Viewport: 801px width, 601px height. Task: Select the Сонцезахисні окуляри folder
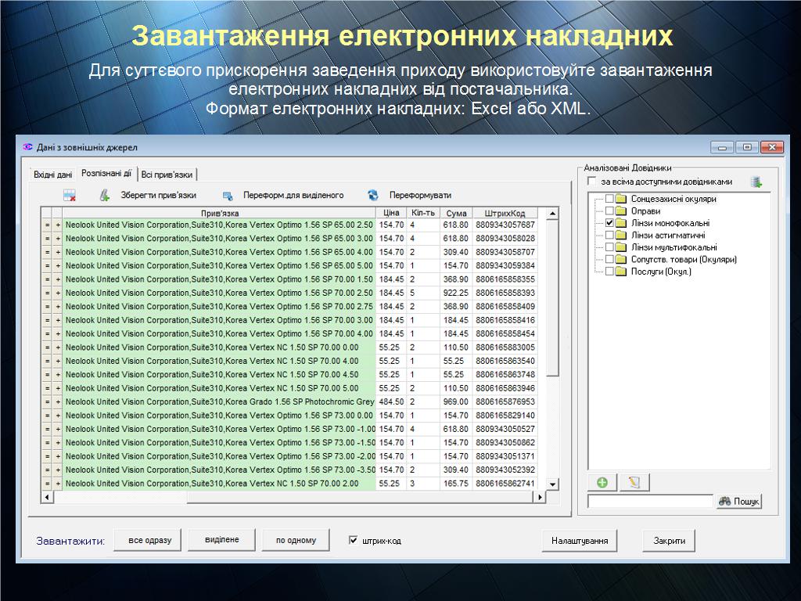673,199
